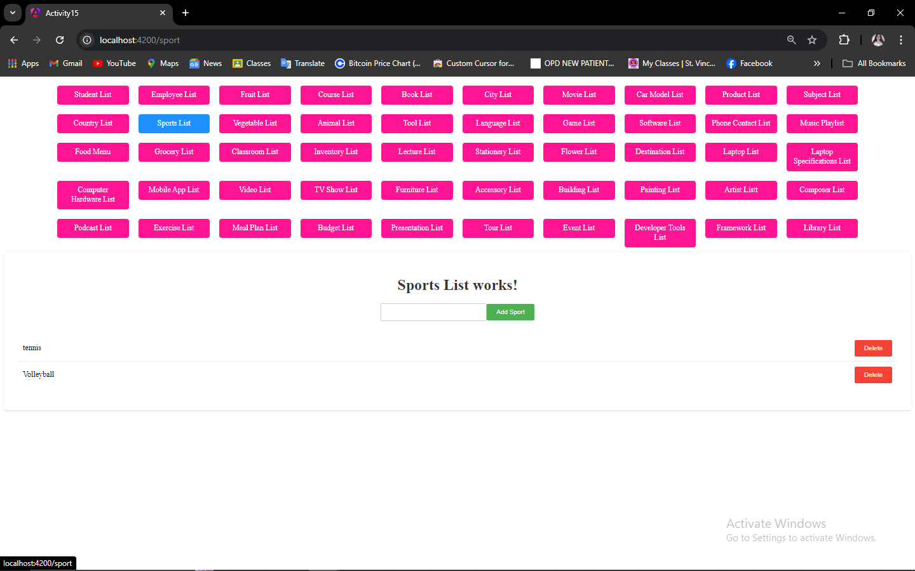Open the All Bookmarks folder
This screenshot has width=915, height=571.
pyautogui.click(x=874, y=63)
